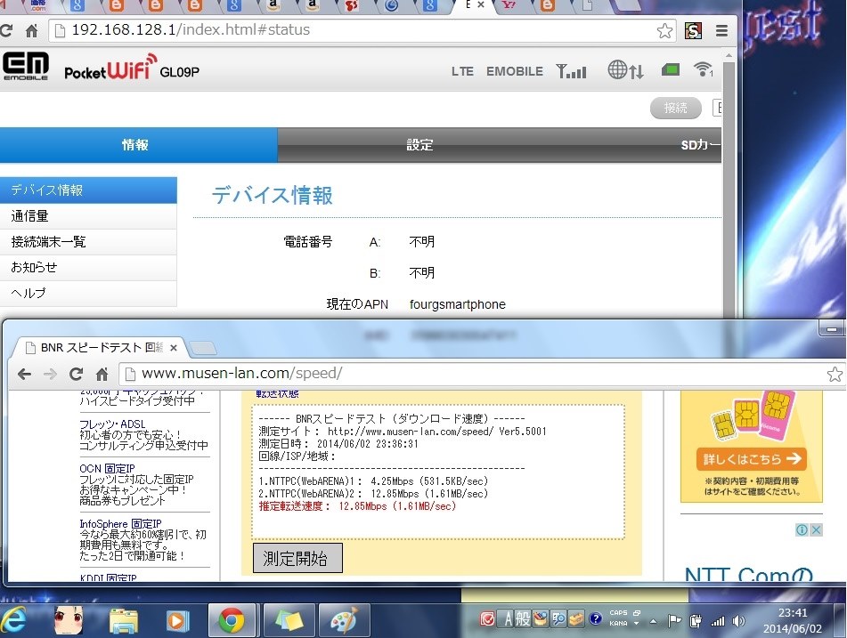Click 詳しくはこちら on the SIM card ad
Image resolution: width=847 pixels, height=638 pixels.
coord(752,459)
